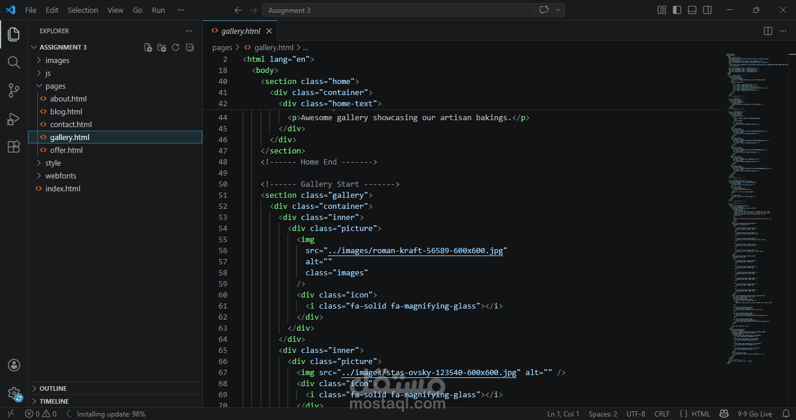Split the editor to the right
Image resolution: width=796 pixels, height=420 pixels.
click(768, 31)
